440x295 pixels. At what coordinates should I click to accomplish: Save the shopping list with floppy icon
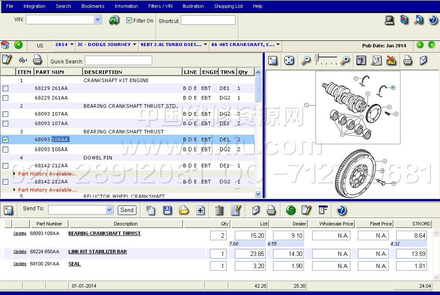click(x=167, y=210)
